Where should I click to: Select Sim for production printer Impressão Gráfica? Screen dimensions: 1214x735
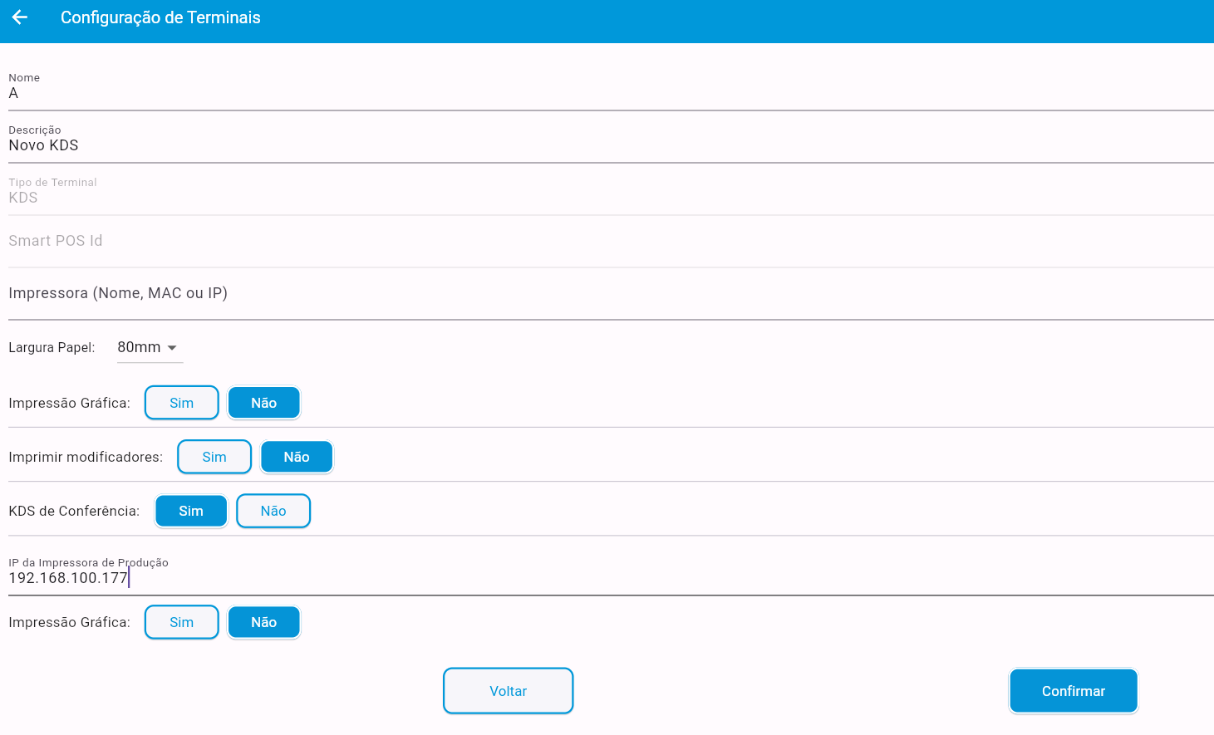tap(181, 622)
